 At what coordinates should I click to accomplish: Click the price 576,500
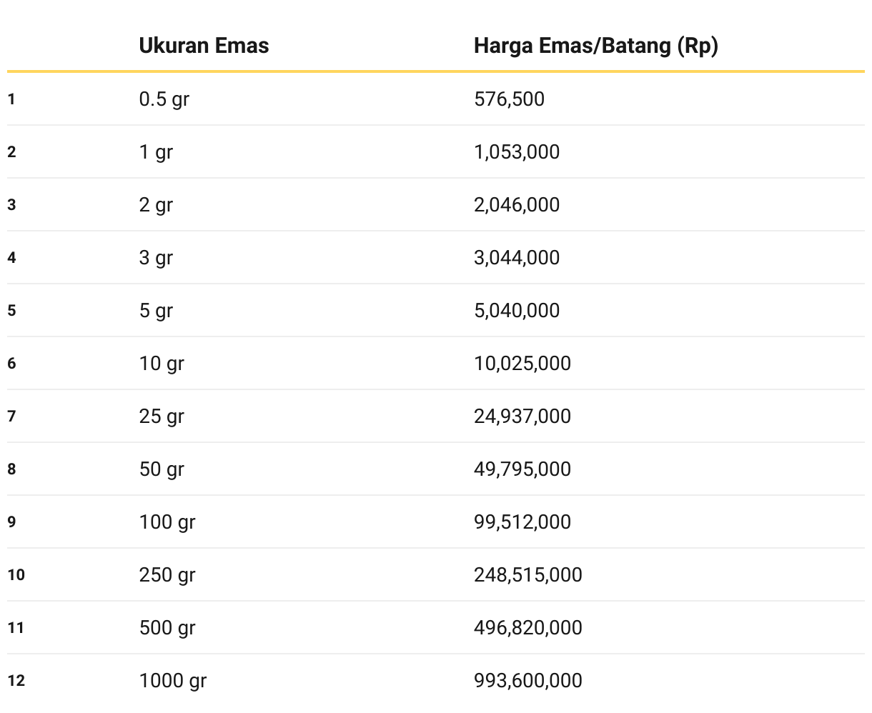click(x=509, y=99)
